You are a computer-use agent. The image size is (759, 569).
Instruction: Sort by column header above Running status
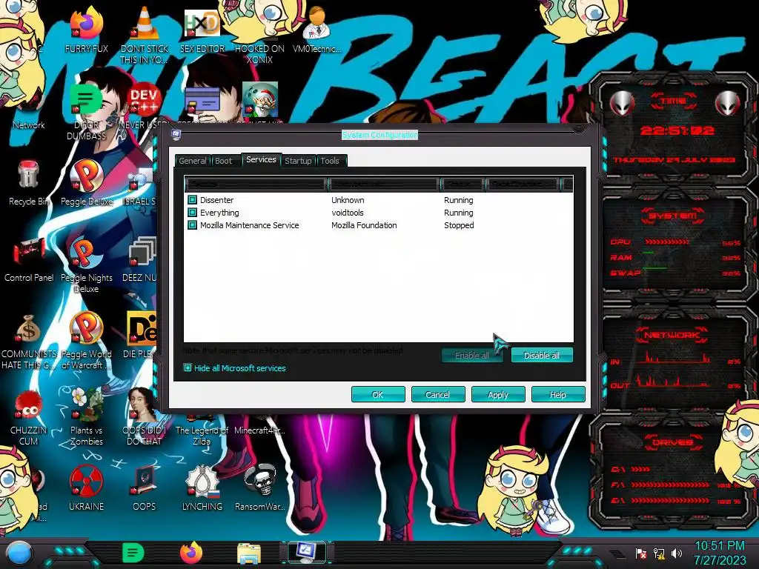tap(463, 184)
